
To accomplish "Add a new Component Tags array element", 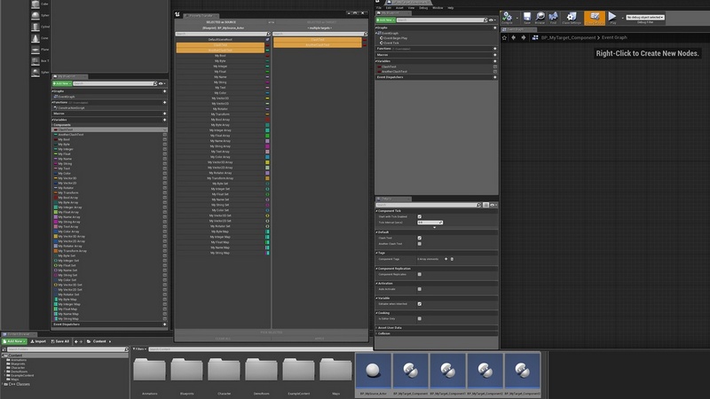I will (x=446, y=259).
